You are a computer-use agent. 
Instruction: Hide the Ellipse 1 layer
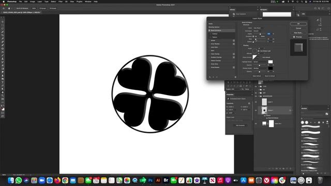coord(256,110)
